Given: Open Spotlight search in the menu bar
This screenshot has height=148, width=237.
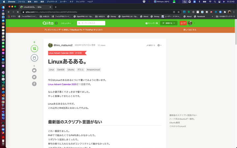Looking at the screenshot, I should click(215, 2).
